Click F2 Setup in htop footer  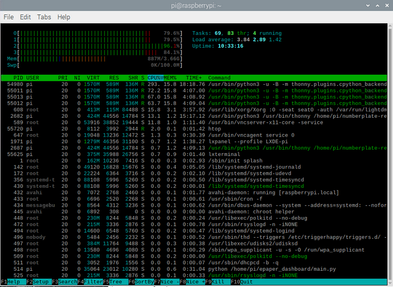point(39,282)
